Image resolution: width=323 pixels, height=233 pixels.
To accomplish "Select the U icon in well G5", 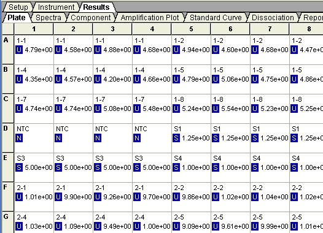I will pos(176,226).
